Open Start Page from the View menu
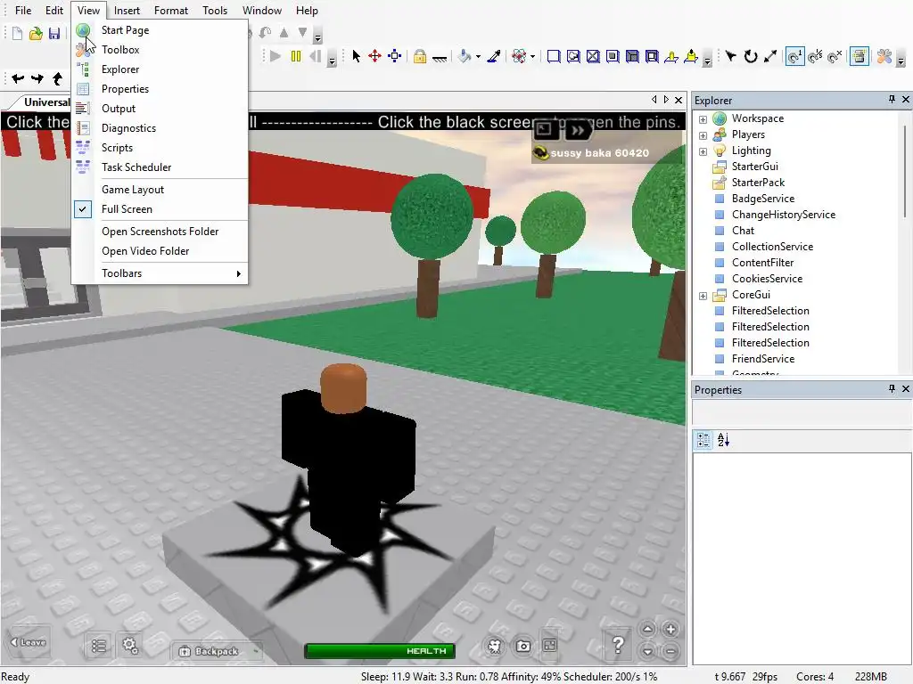Image resolution: width=913 pixels, height=684 pixels. (160, 30)
